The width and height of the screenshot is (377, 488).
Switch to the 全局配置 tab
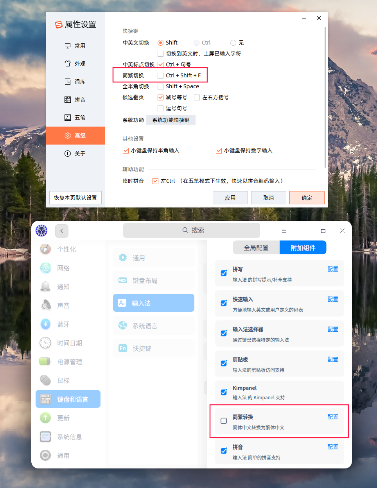coord(256,247)
